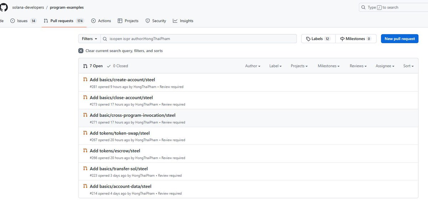Click author HongThaiPham on PR #214
The height and width of the screenshot is (203, 428).
click(x=143, y=193)
